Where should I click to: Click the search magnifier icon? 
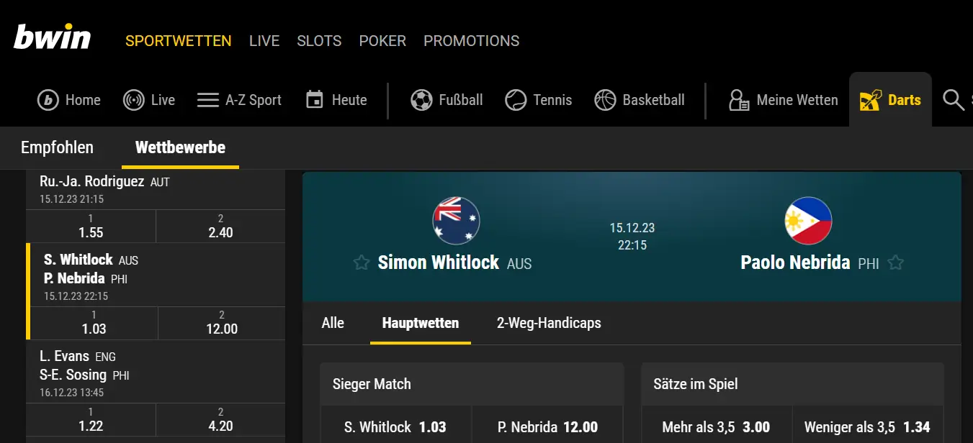[954, 100]
